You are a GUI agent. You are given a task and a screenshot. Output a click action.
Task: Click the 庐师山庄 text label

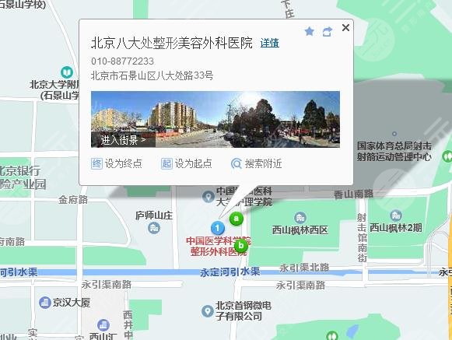(154, 216)
